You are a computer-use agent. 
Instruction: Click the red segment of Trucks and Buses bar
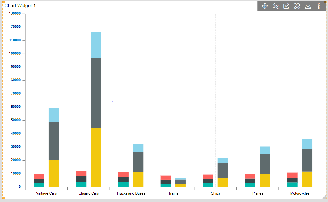tap(124, 175)
